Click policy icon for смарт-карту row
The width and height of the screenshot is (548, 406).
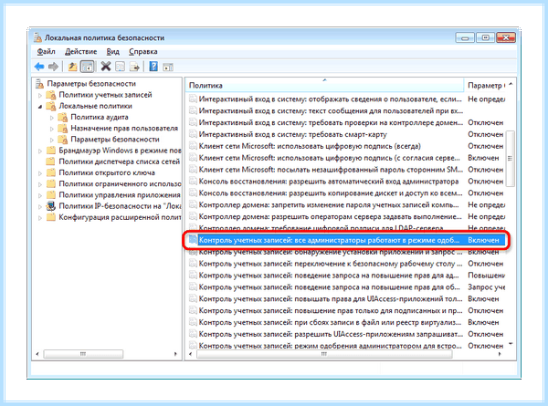[x=193, y=134]
